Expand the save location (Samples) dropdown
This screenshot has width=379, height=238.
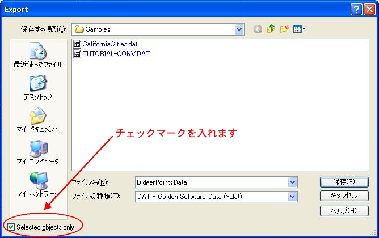239,29
